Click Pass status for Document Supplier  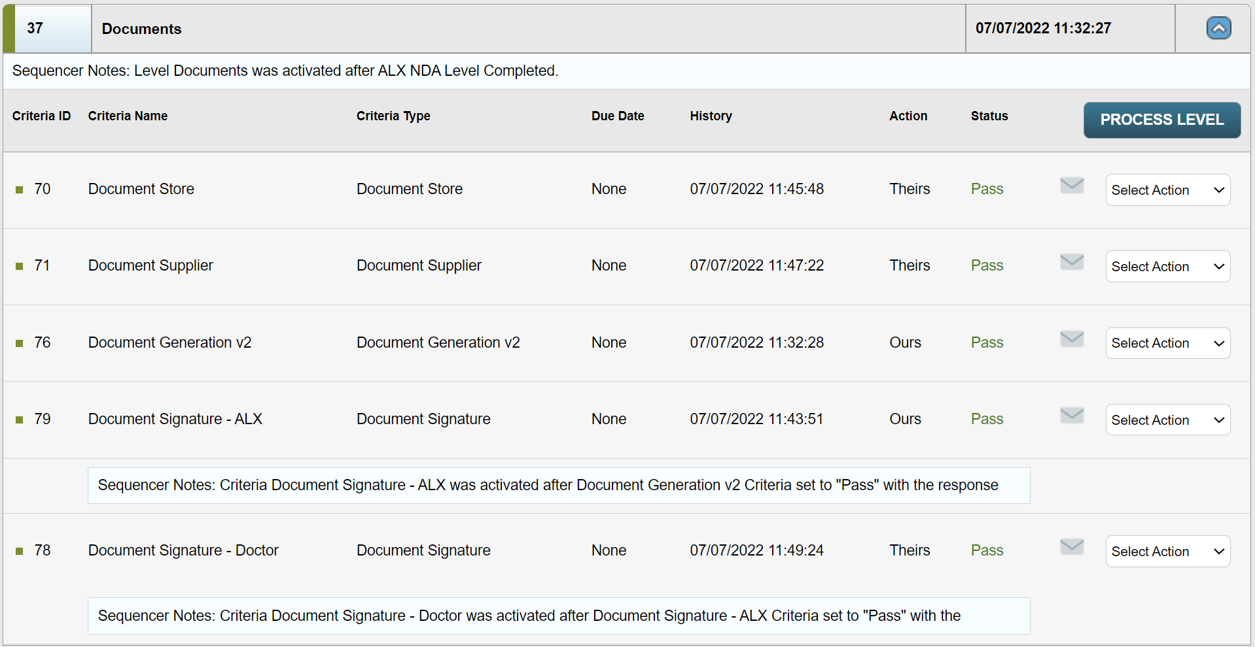[987, 265]
